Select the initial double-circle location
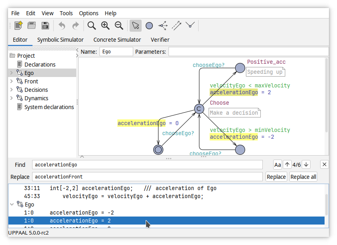This screenshot has height=245, width=337. pos(158,150)
